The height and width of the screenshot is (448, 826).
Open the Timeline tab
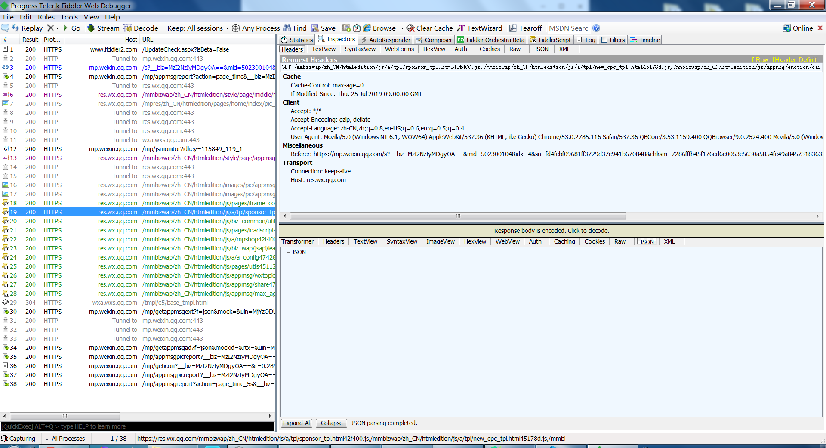coord(644,40)
